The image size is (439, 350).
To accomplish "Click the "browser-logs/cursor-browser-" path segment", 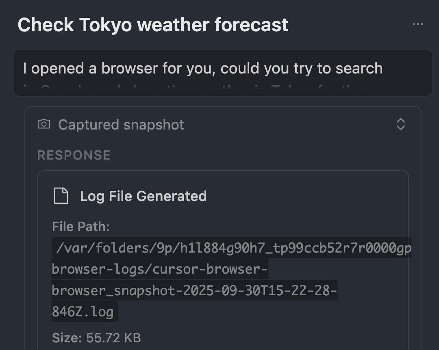I will tap(160, 269).
